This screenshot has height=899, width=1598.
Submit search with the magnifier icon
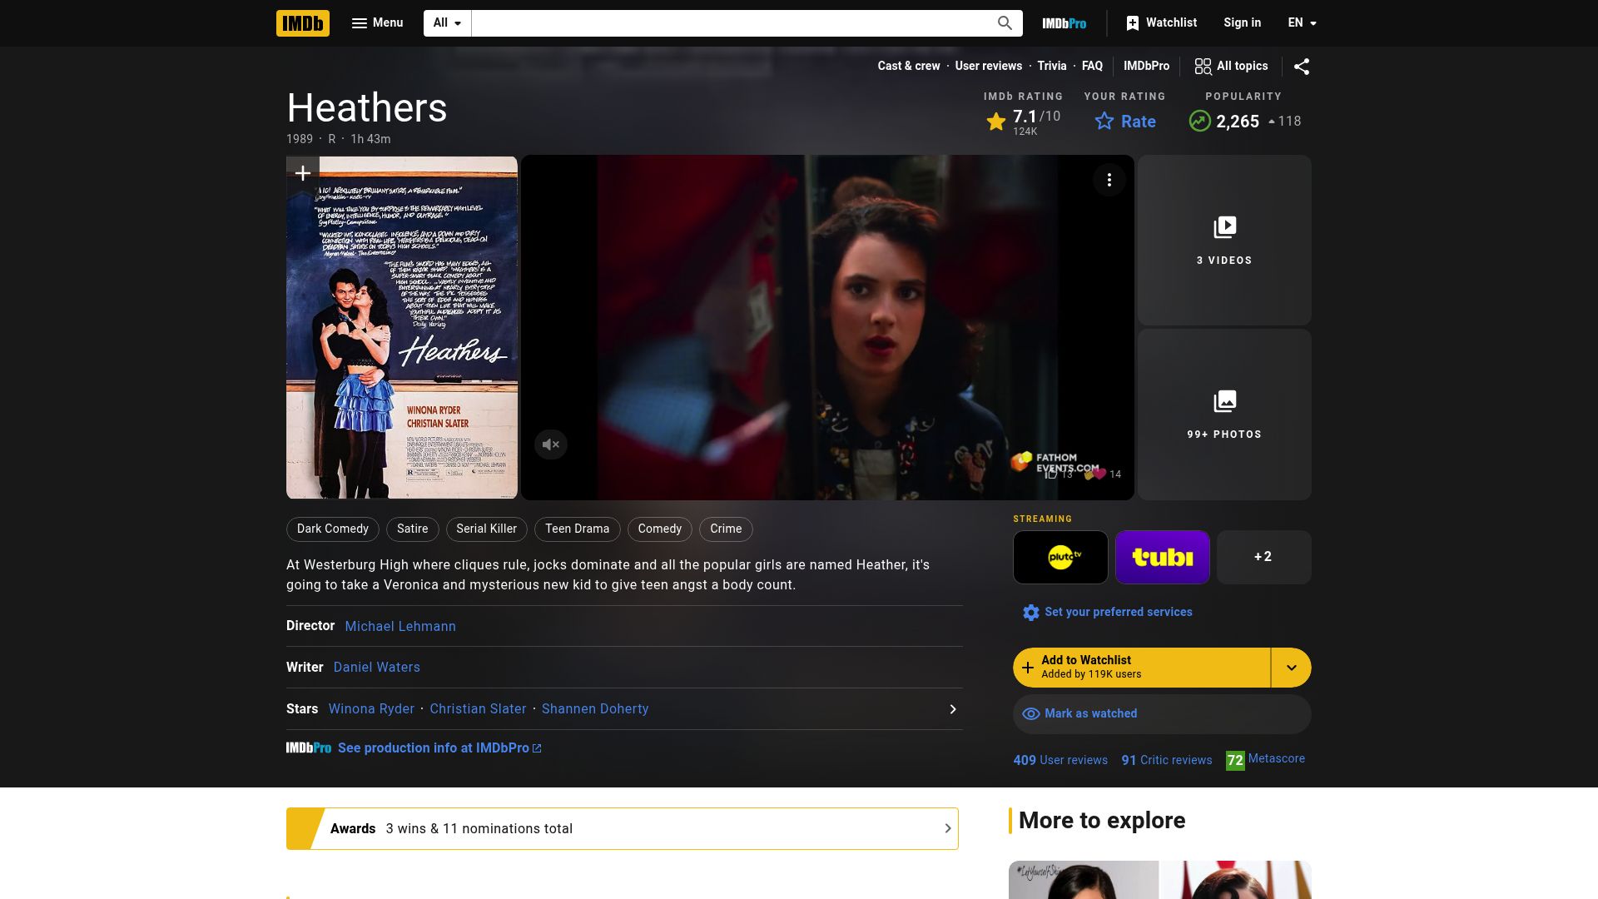(x=1005, y=23)
